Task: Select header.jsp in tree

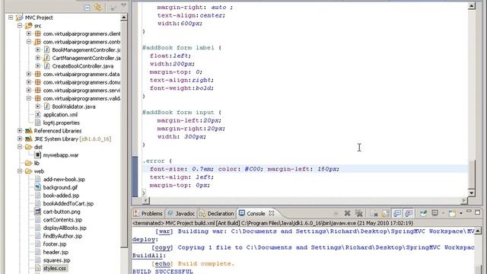Action: tap(56, 252)
